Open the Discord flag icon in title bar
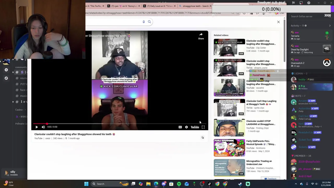This screenshot has width=334, height=188. (293, 3)
